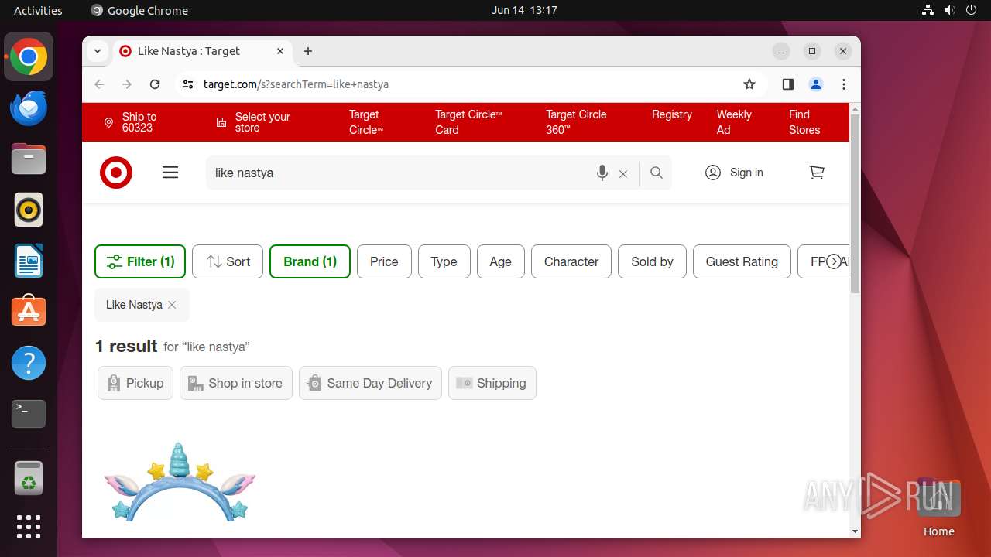Open Registry link
This screenshot has height=557, width=991.
pyautogui.click(x=671, y=114)
